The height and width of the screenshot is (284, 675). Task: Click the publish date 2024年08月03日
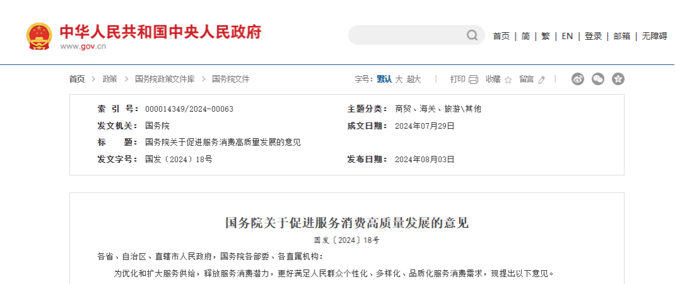(424, 160)
